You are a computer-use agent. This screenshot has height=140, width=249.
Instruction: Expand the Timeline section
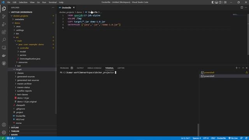[x=32, y=131]
